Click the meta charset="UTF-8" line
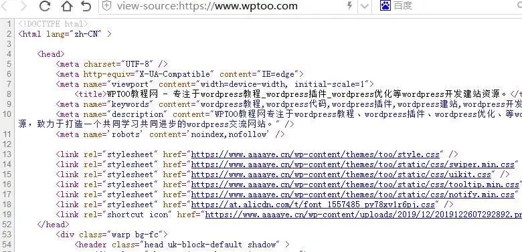Viewport: 522px width, 252px height. coord(112,64)
